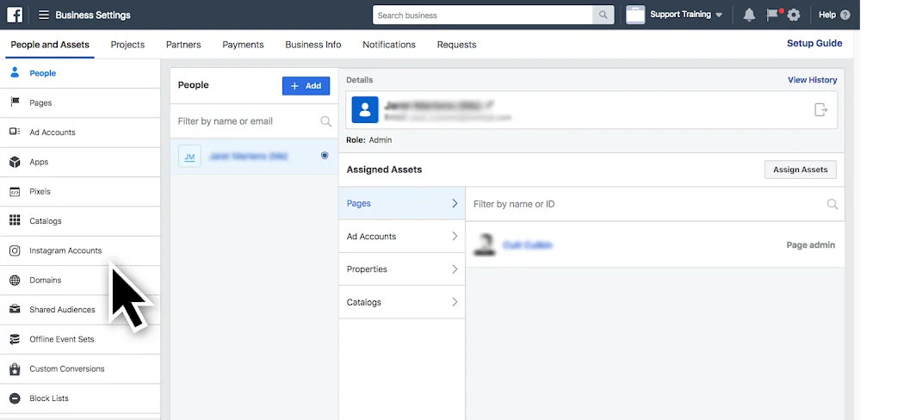The height and width of the screenshot is (420, 916).
Task: Expand Catalogs chevron under Assigned Assets
Action: (455, 302)
